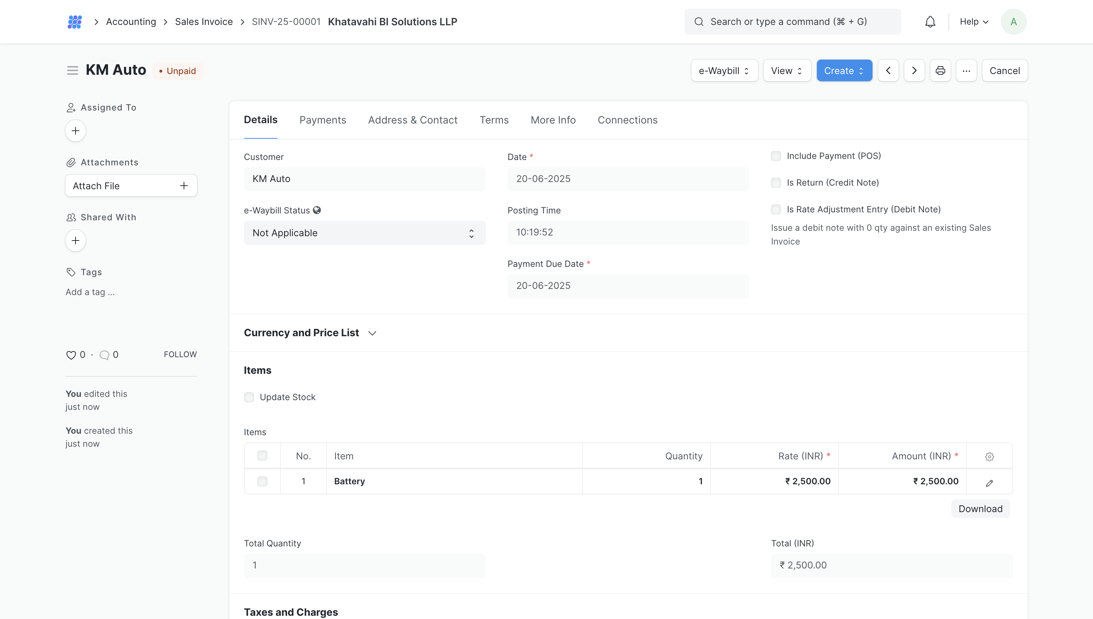Click FOLLOW on this document
The image size is (1093, 619).
pyautogui.click(x=180, y=355)
